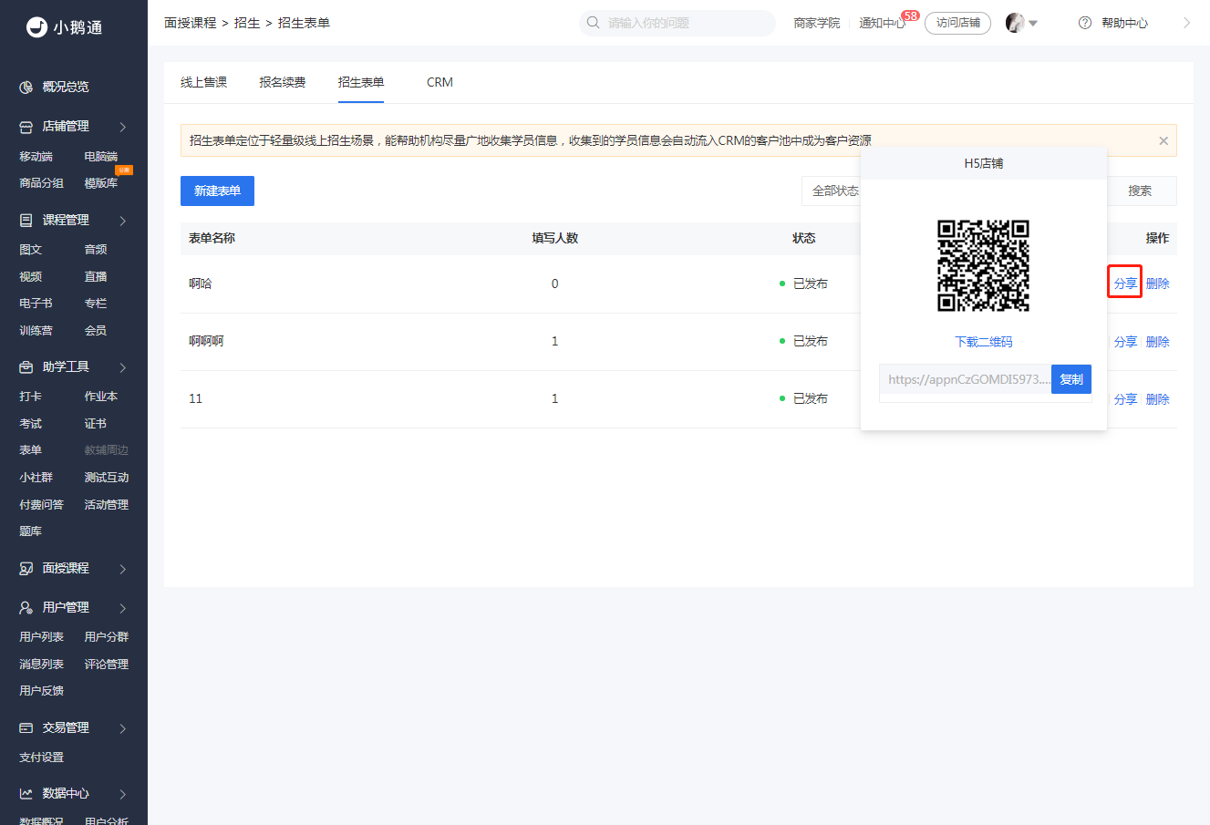
Task: Click the 面授课程 sidebar icon
Action: pyautogui.click(x=26, y=569)
